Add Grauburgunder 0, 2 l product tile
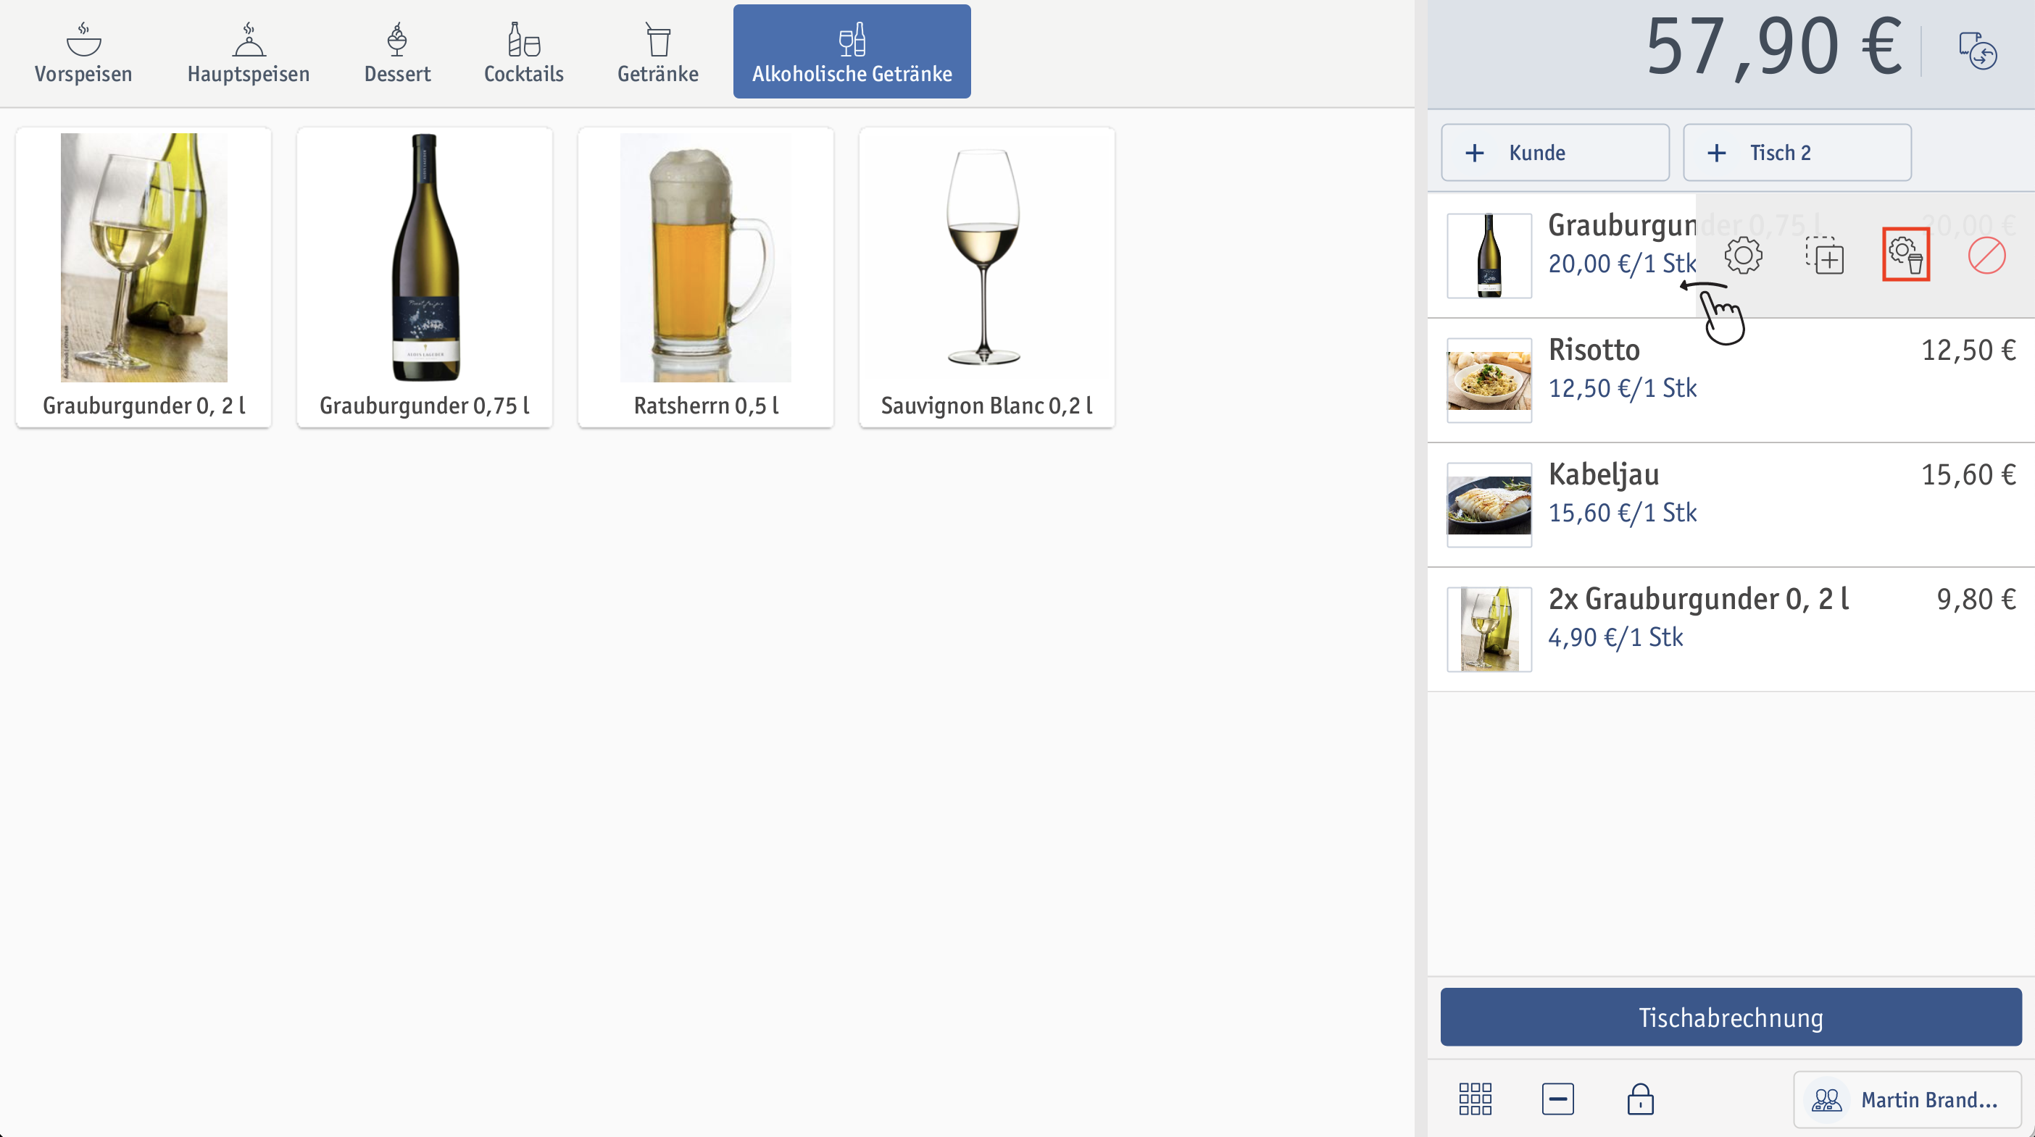 pos(143,277)
